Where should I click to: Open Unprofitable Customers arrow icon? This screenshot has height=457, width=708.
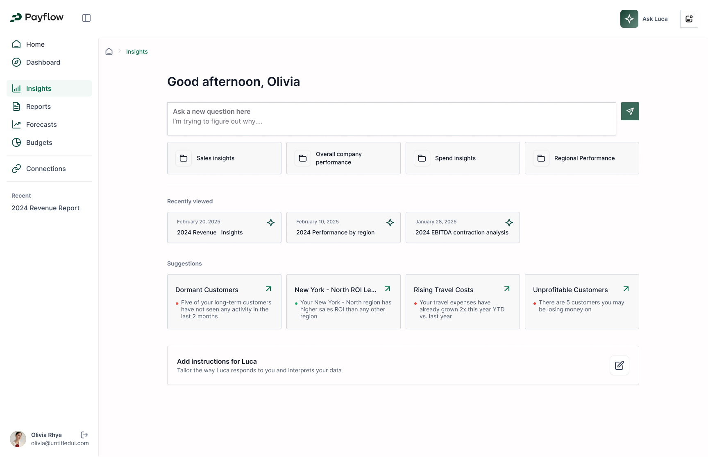pos(626,289)
